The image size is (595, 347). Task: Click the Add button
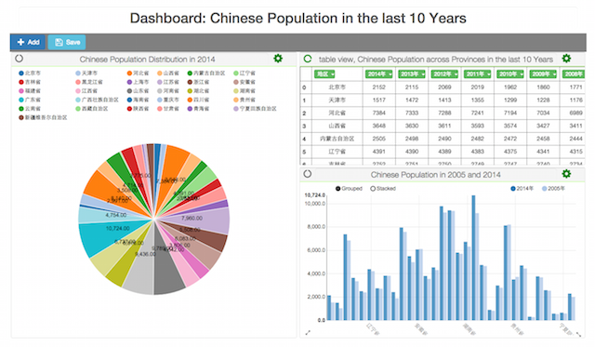tap(28, 42)
